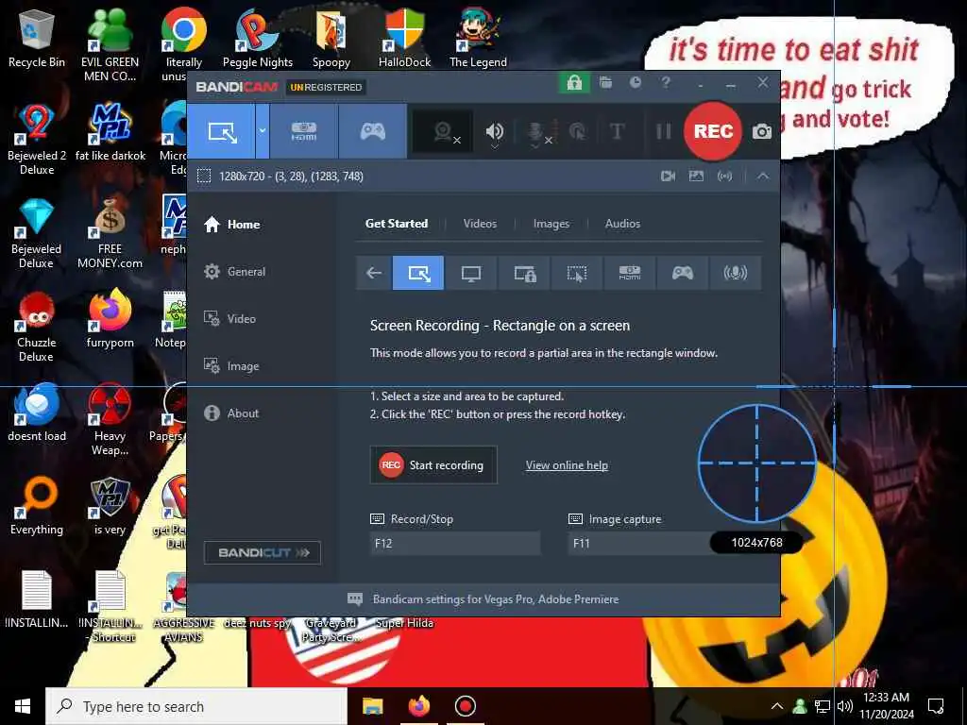Viewport: 967px width, 725px height.
Task: Click the Record/Stop F12 hotkey field
Action: (455, 543)
